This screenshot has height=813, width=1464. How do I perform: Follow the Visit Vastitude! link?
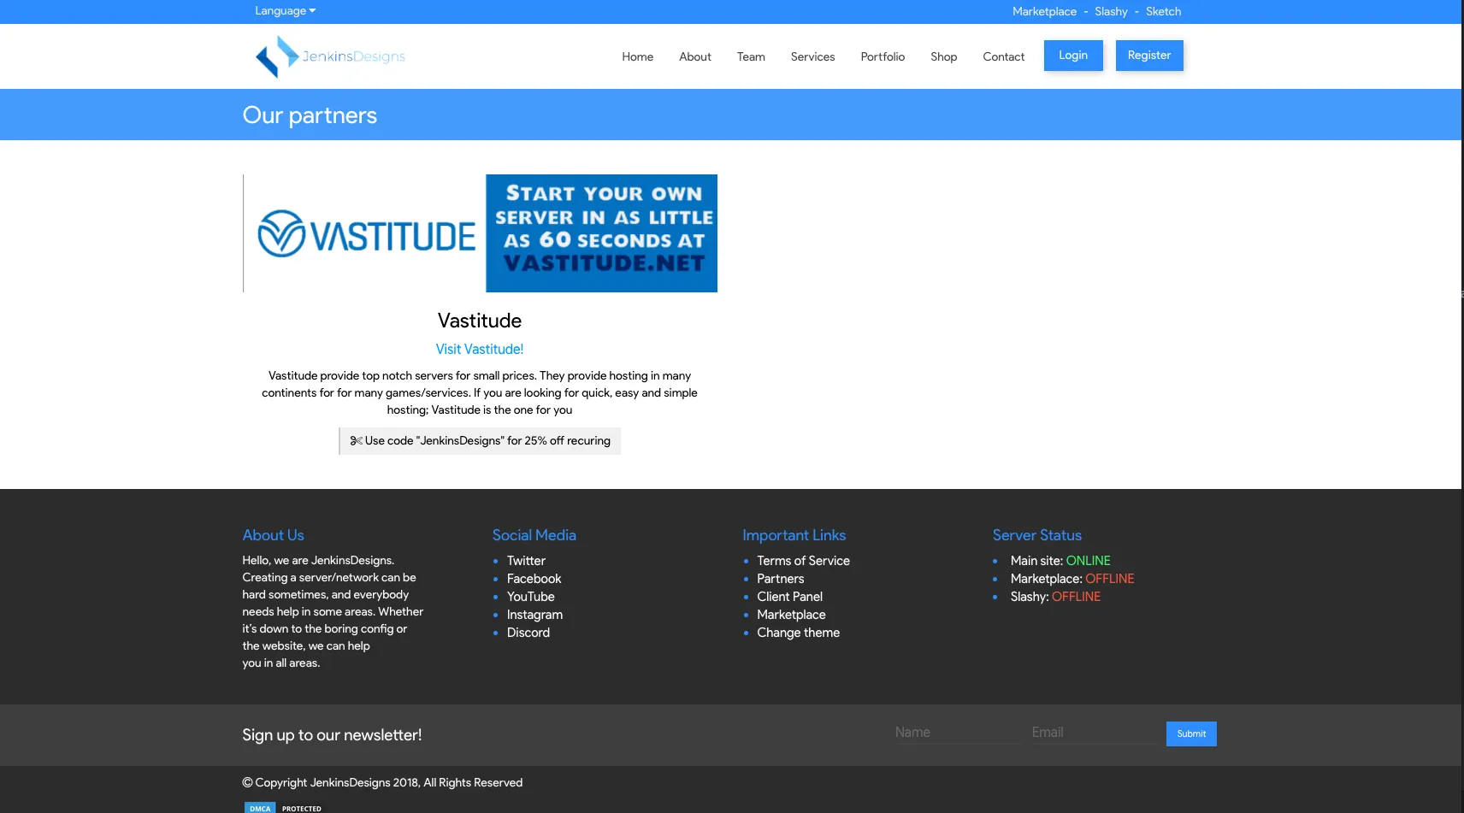pos(480,349)
